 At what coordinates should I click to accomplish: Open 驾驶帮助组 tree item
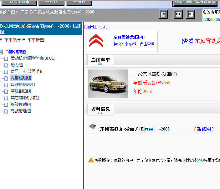pos(21,104)
